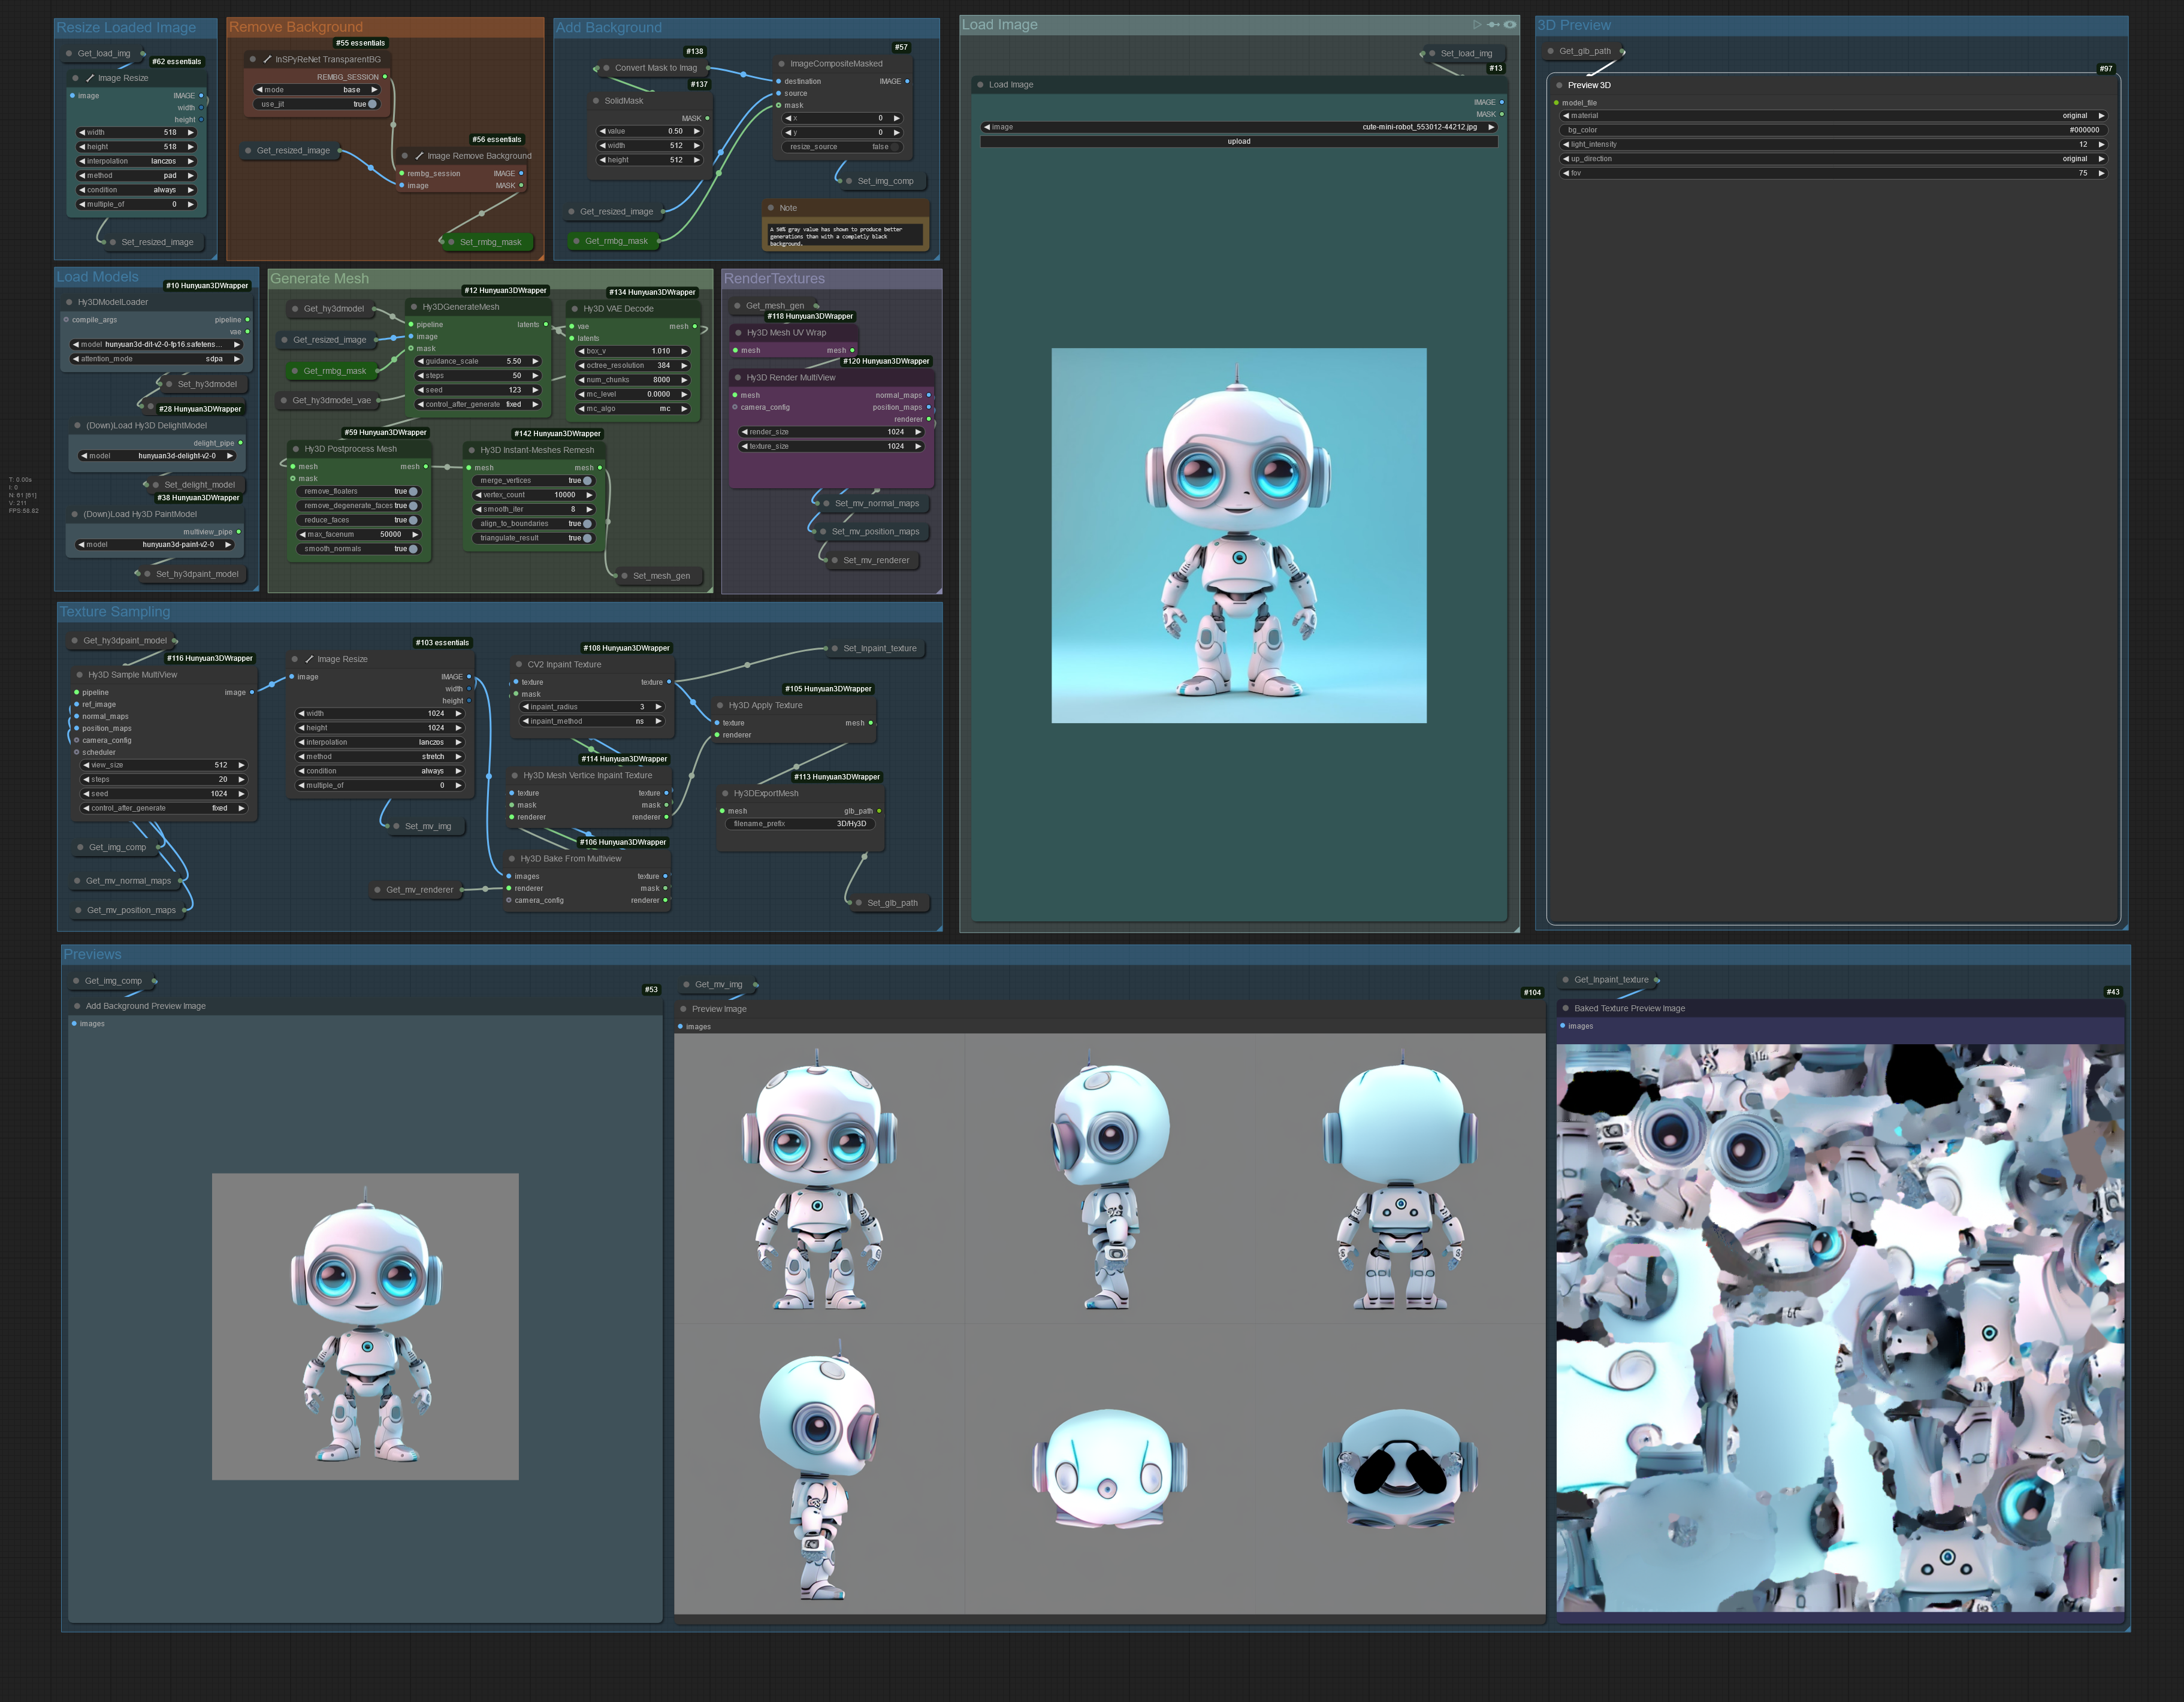The width and height of the screenshot is (2184, 1702).
Task: Click the bg_color #000000 field in Preview 3D
Action: coord(1833,130)
